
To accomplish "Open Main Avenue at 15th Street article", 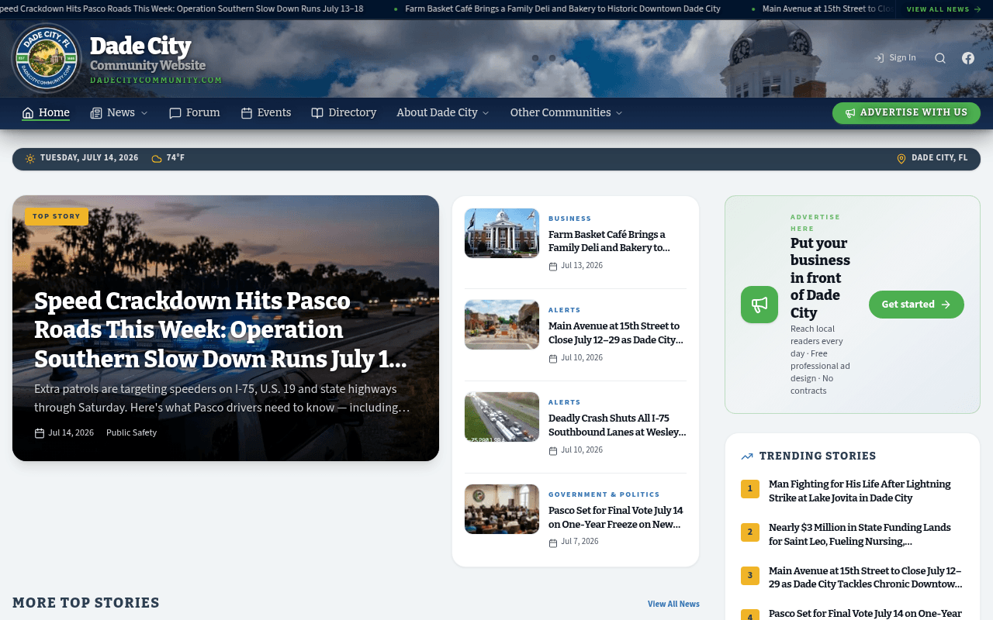I will pos(616,333).
